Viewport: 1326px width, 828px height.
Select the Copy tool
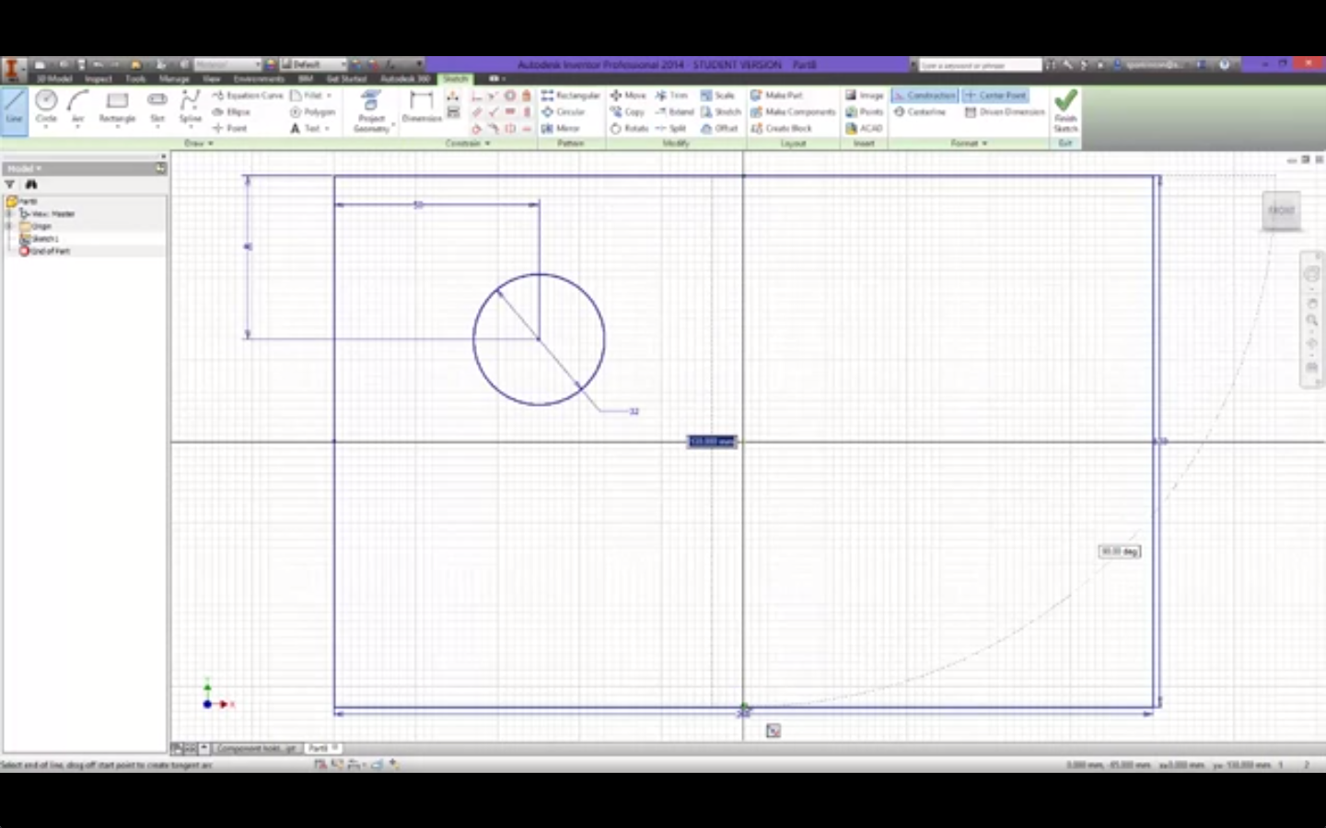[627, 111]
